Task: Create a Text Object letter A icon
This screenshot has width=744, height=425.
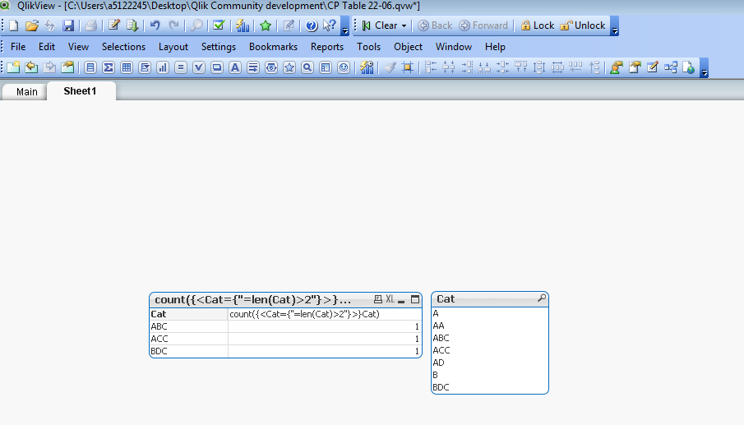Action: point(235,67)
